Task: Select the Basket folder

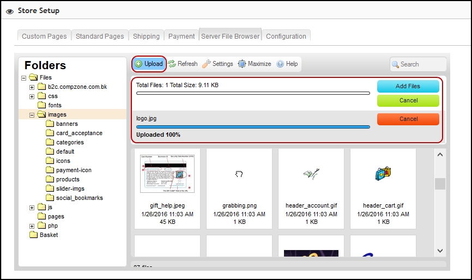Action: (49, 235)
